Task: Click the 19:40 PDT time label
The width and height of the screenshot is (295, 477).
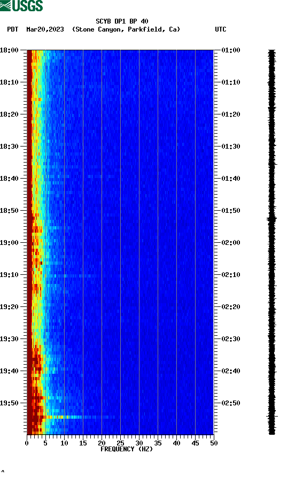Action: pyautogui.click(x=9, y=371)
